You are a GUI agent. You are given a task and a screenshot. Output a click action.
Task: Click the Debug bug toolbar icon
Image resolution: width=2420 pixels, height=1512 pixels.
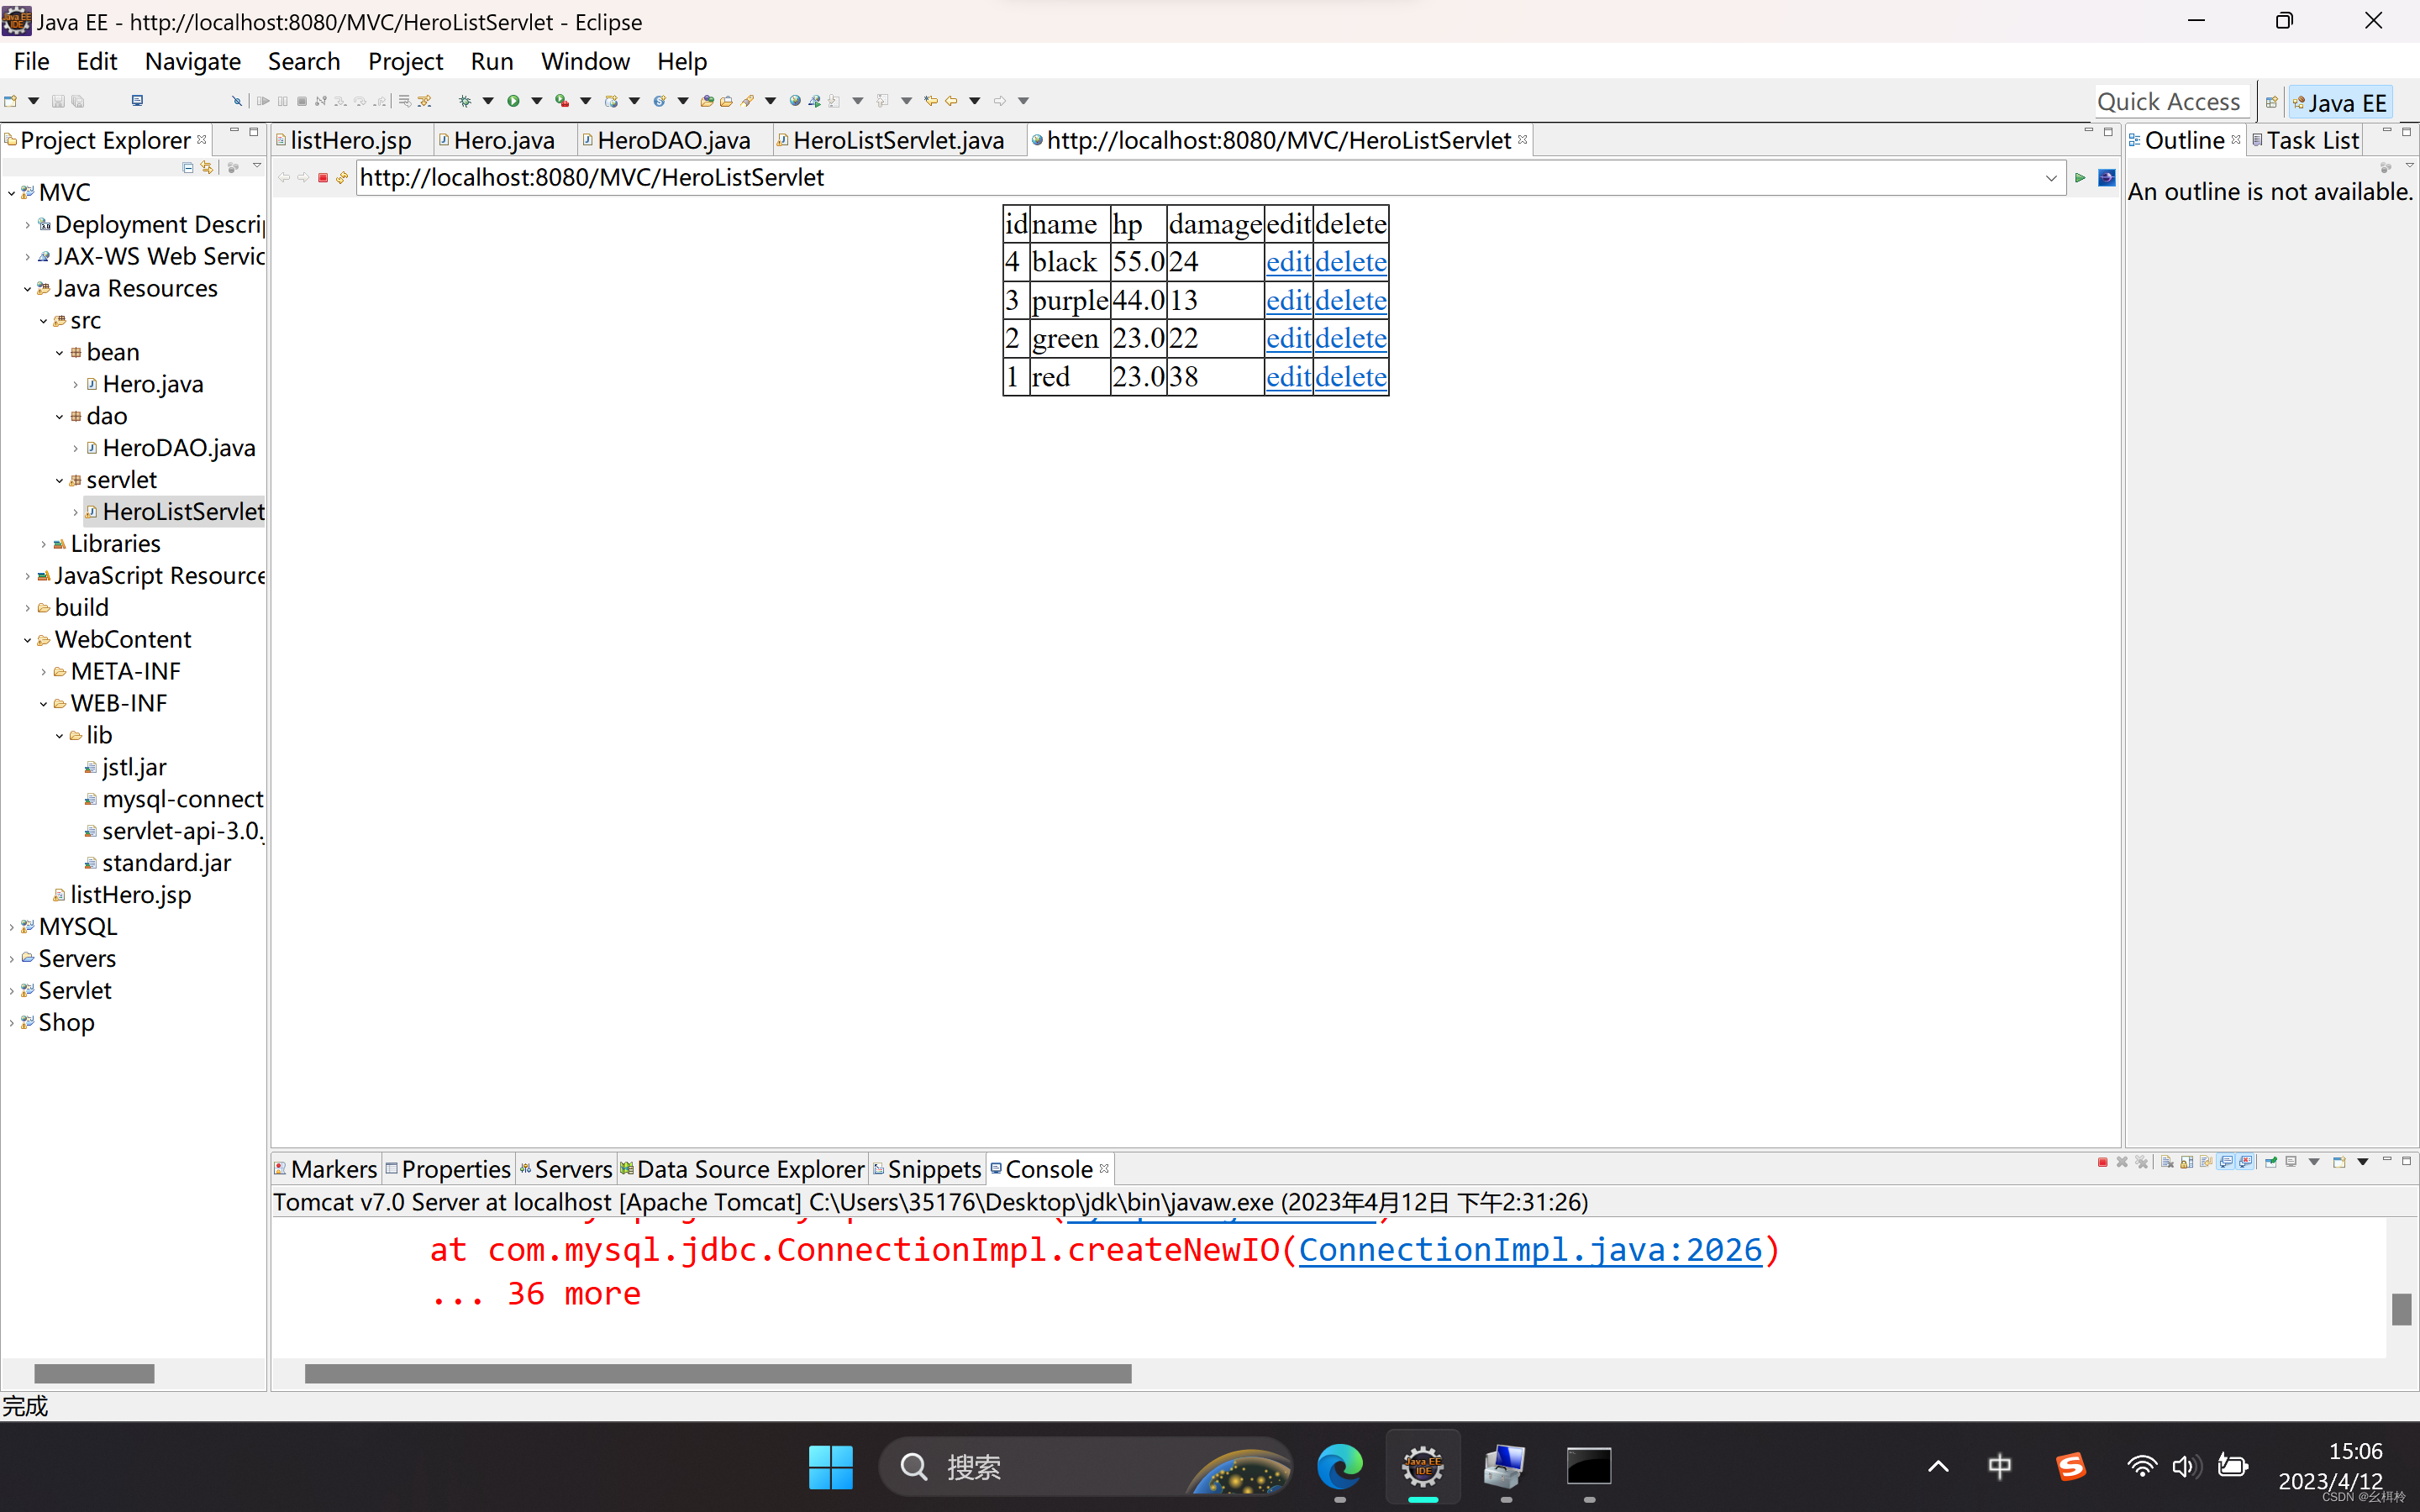point(464,101)
